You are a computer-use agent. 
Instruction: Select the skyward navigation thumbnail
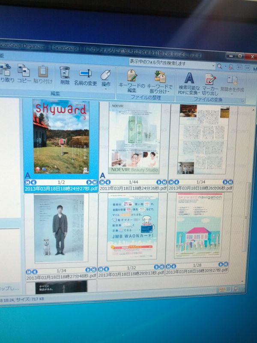click(x=199, y=226)
